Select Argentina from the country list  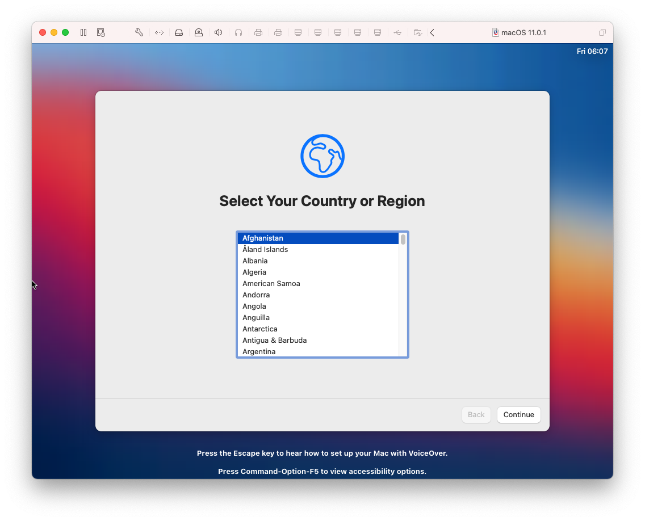click(259, 351)
